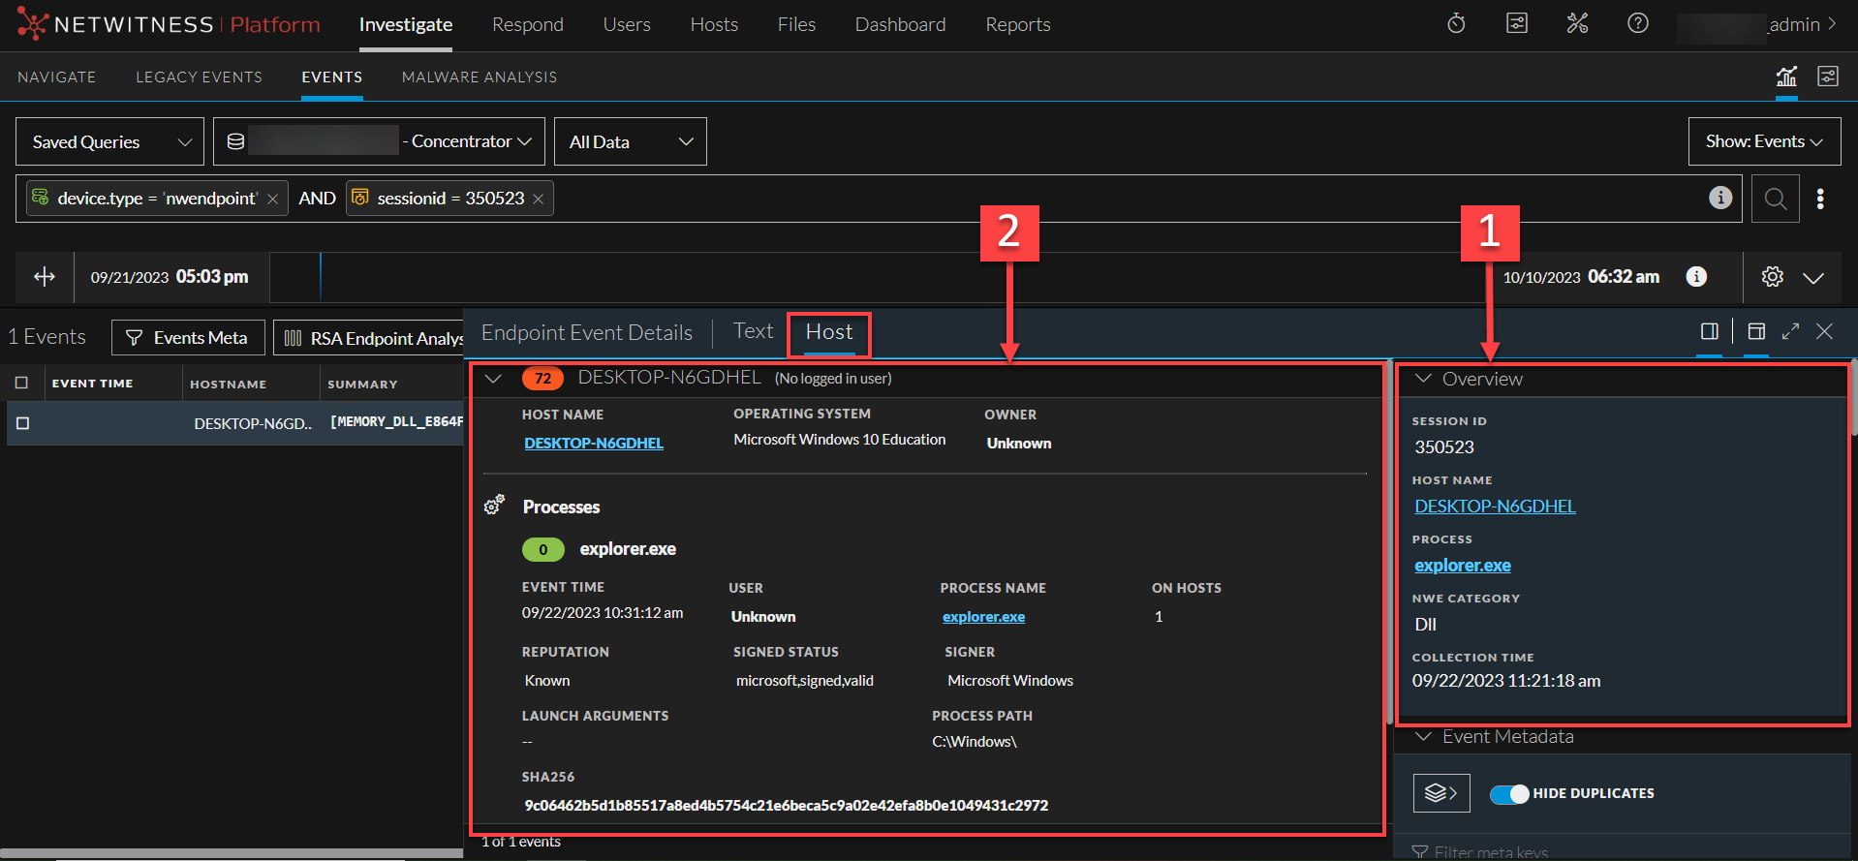Expand the event details panel fullscreen
Screen dimensions: 1858x861
coord(1790,331)
